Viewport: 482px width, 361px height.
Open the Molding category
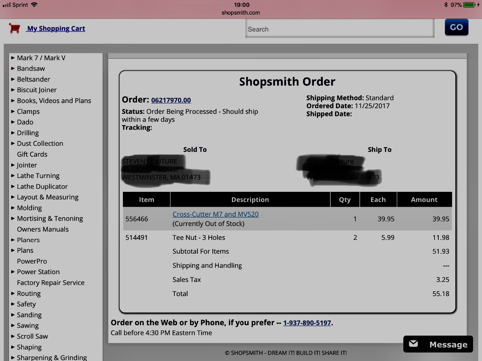pyautogui.click(x=29, y=208)
